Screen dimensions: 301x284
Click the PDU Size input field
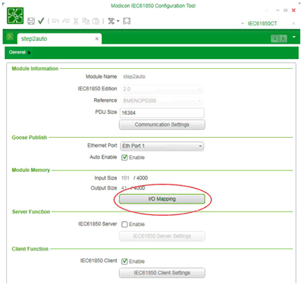pyautogui.click(x=162, y=113)
